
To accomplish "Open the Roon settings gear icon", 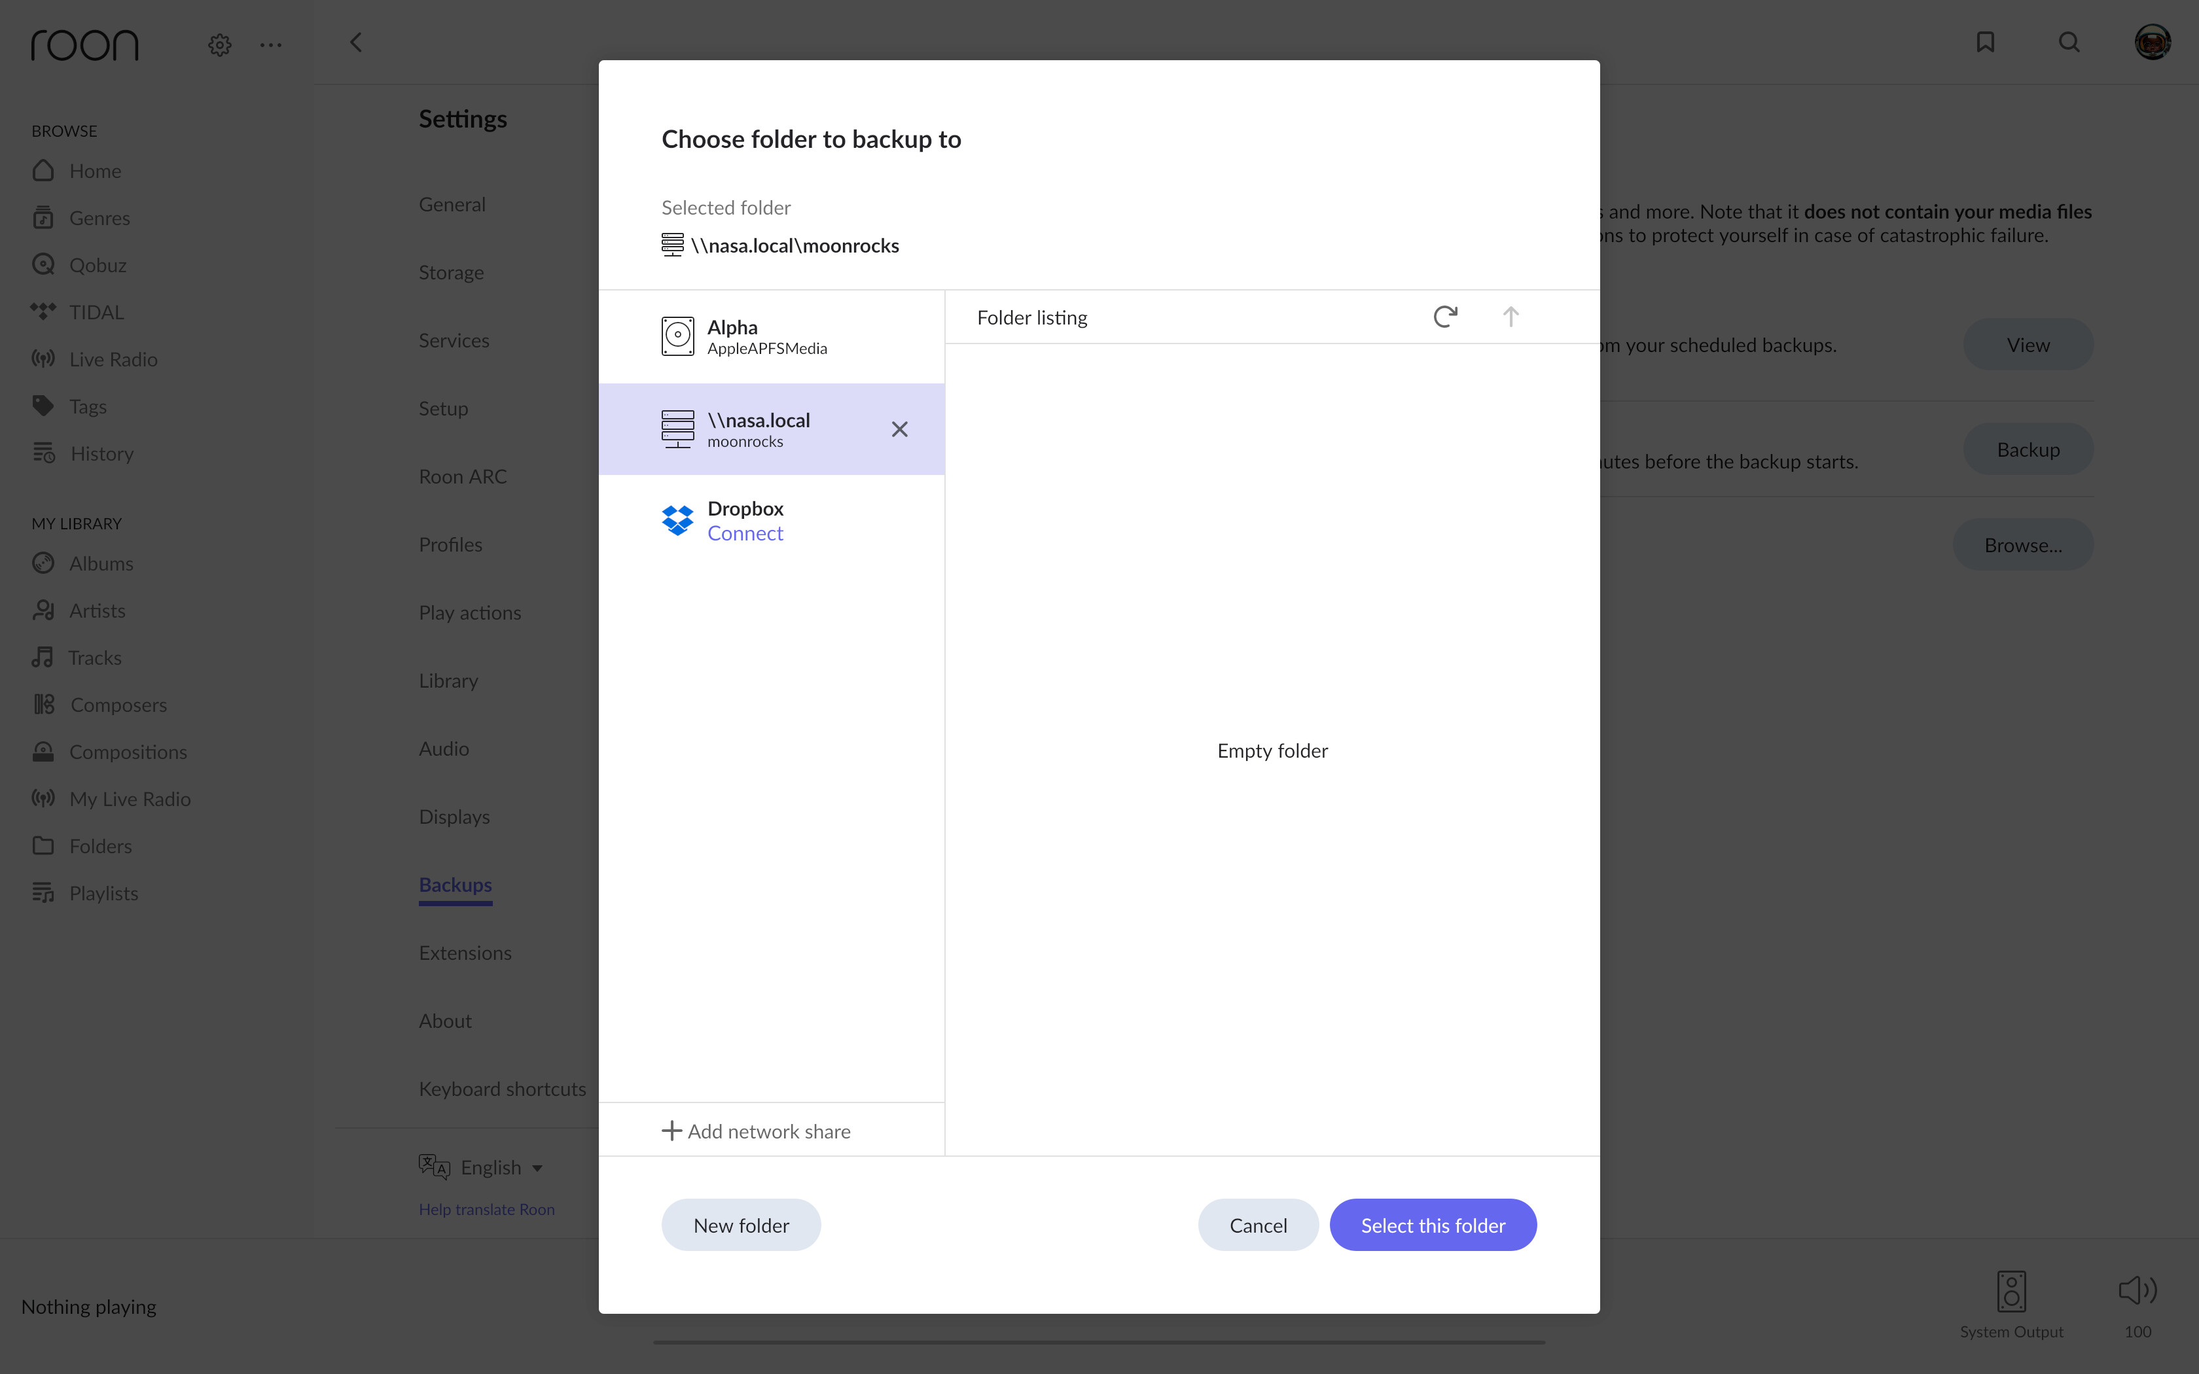I will coord(219,44).
